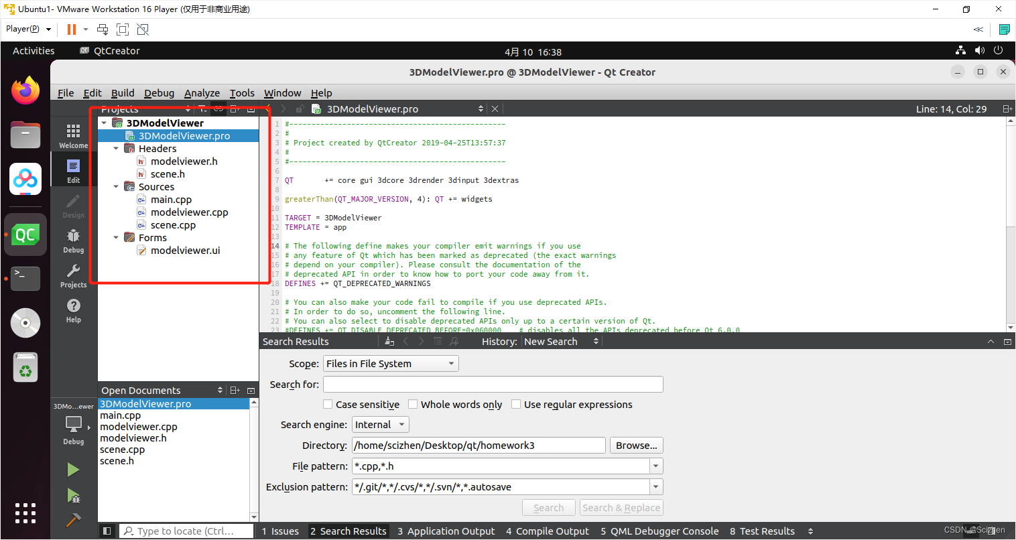Open Exclusion pattern dropdown arrow
The height and width of the screenshot is (540, 1016).
(x=656, y=487)
